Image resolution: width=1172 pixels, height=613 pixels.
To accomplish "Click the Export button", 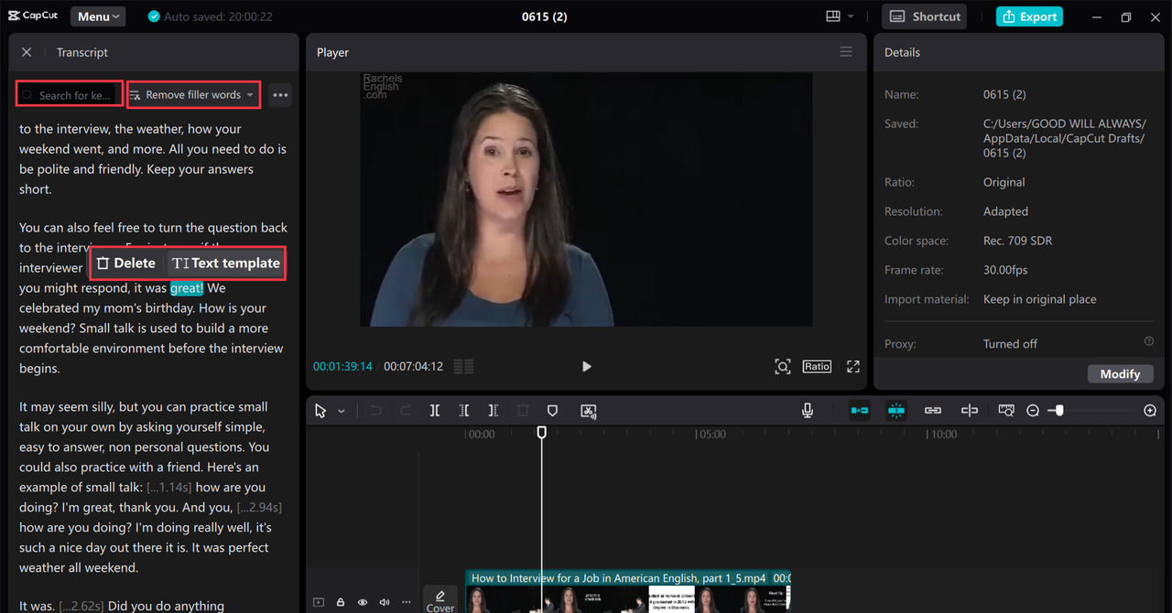I will [1029, 16].
